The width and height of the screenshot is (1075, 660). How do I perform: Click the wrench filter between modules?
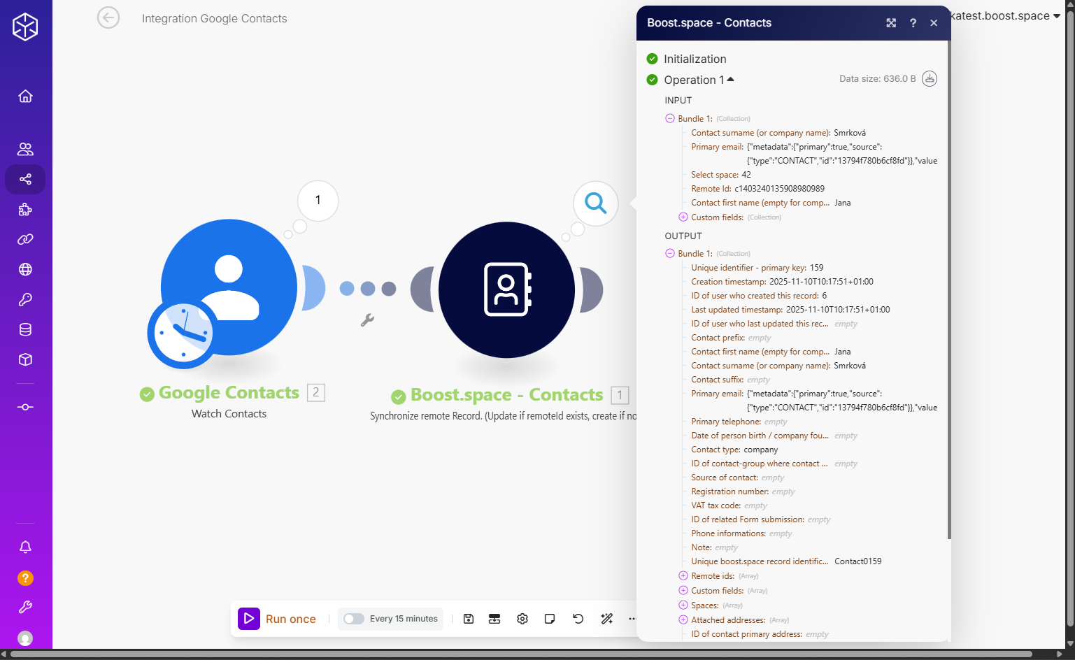367,320
